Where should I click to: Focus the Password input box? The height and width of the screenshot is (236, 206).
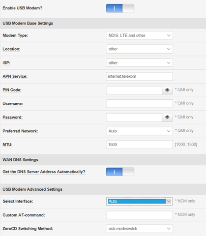pos(134,117)
